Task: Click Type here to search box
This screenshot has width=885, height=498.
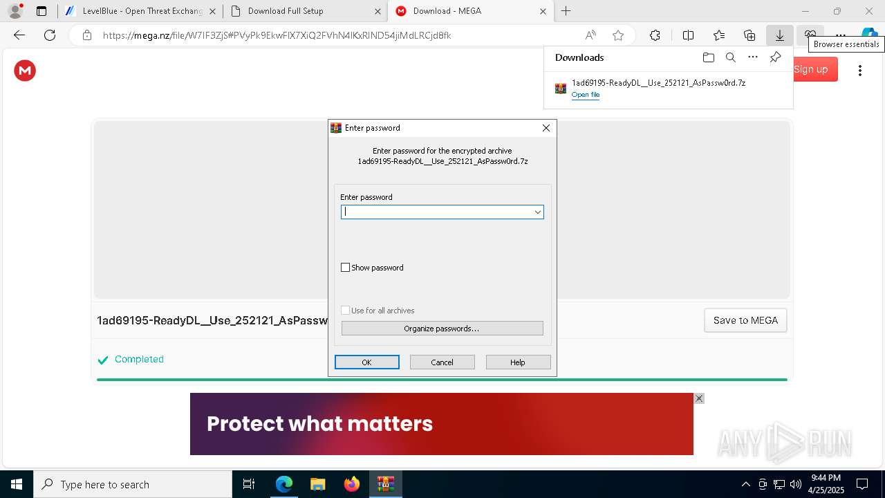Action: 133,484
